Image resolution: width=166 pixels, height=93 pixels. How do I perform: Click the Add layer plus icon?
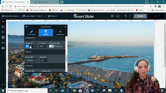click(x=3, y=22)
